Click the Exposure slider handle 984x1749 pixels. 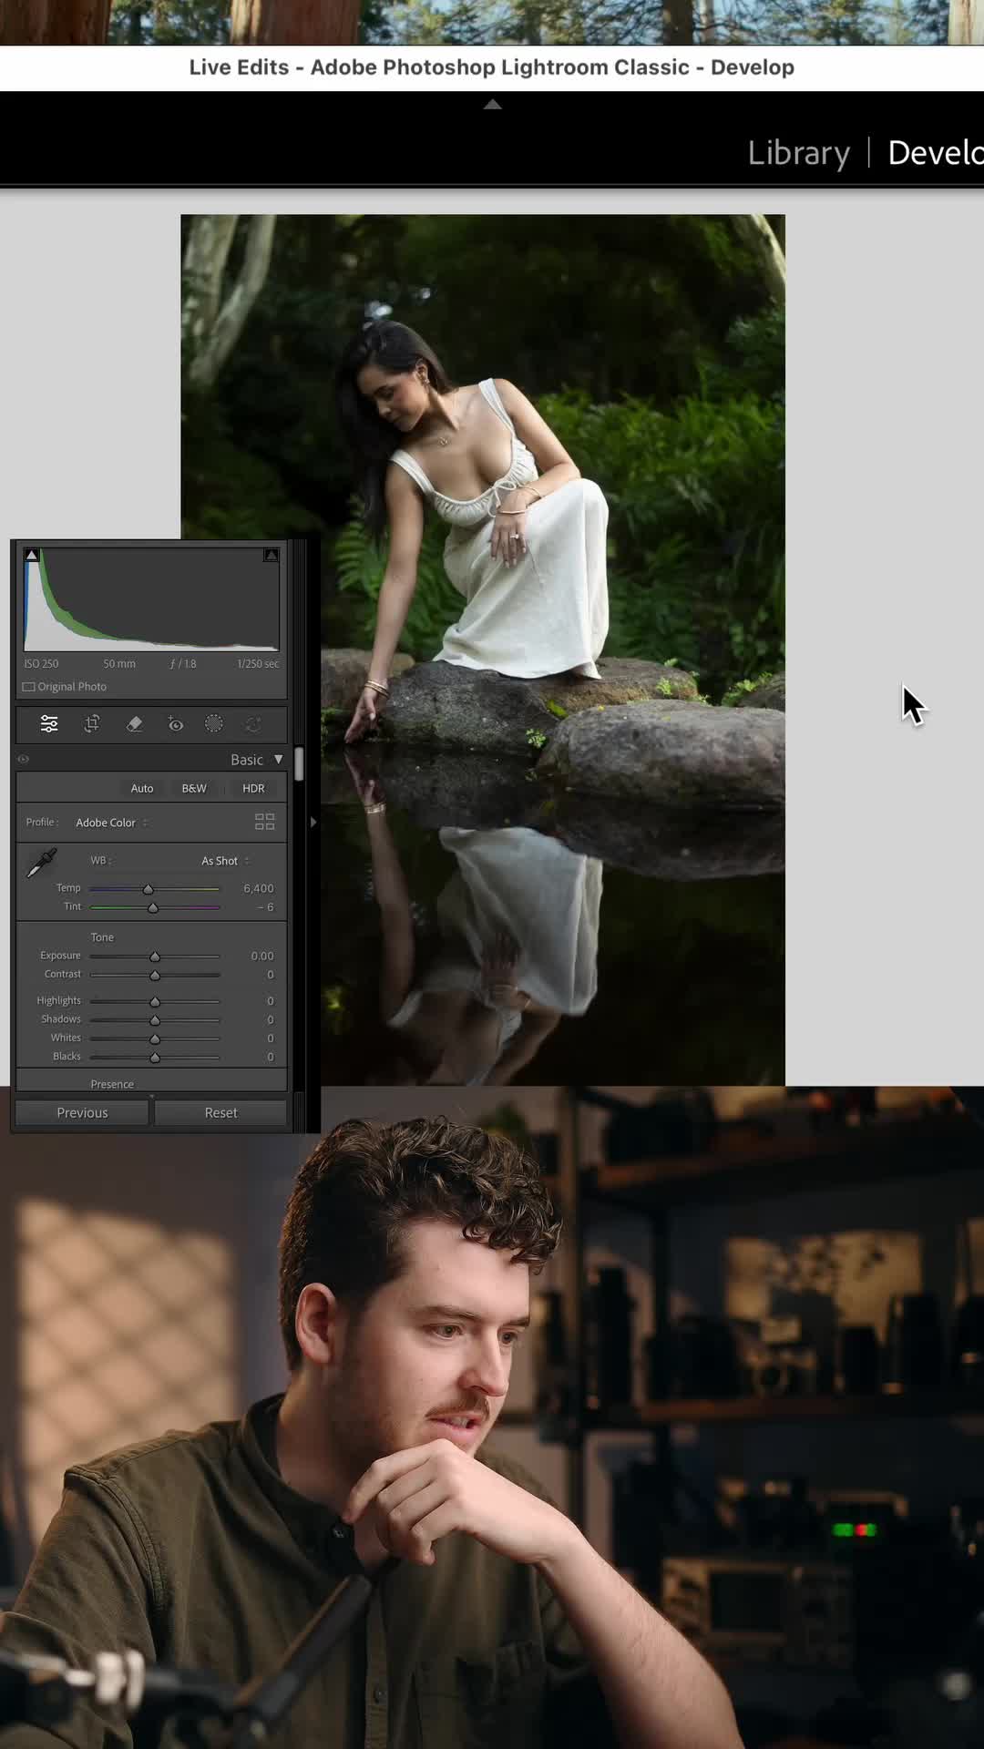(x=155, y=956)
